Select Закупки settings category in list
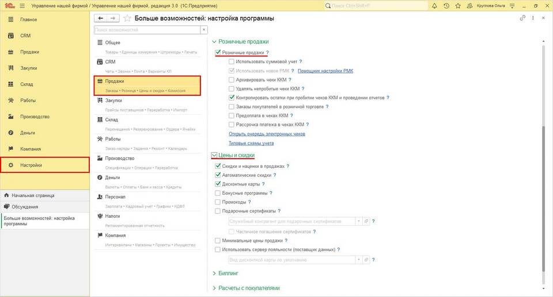 (x=147, y=105)
